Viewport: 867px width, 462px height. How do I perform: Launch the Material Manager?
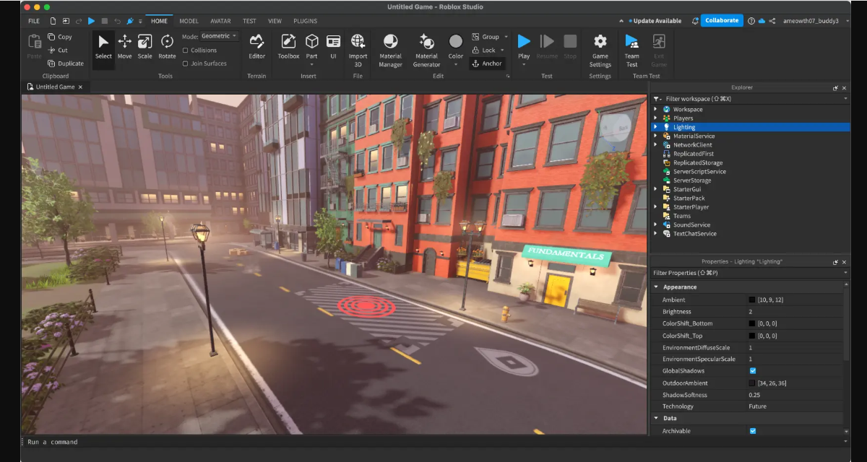[x=390, y=49]
